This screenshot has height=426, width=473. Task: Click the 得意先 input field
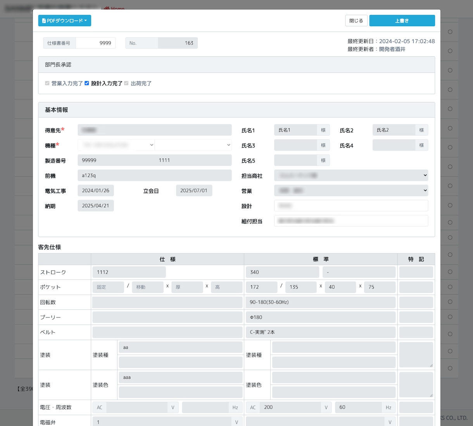click(155, 130)
